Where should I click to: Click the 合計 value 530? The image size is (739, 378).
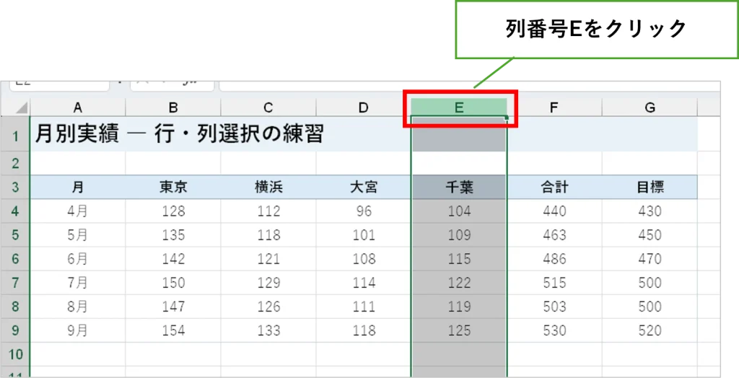pos(554,330)
